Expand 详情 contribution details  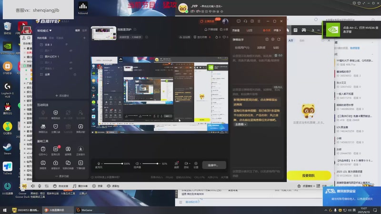point(277,30)
